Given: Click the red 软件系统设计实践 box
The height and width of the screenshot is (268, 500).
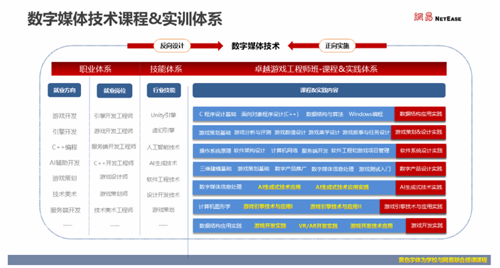Looking at the screenshot, I should click(421, 151).
